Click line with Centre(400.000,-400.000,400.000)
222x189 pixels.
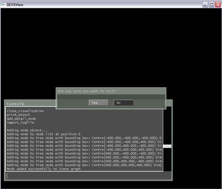(x=84, y=157)
